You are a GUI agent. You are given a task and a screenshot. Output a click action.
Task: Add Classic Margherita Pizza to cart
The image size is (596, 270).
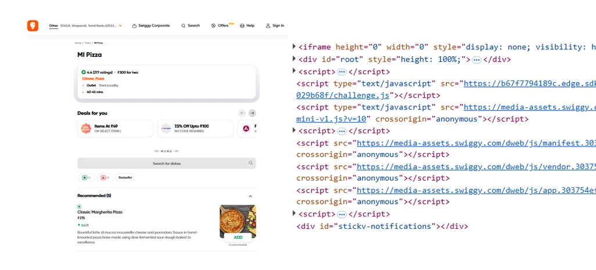click(x=238, y=237)
